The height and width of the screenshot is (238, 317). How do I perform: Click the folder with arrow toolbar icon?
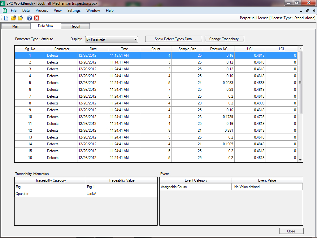[x=20, y=18]
